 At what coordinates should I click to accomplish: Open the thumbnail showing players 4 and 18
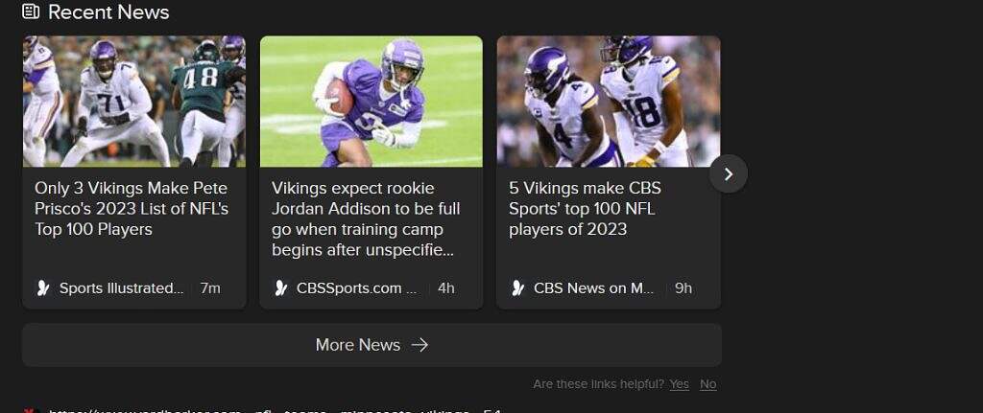pyautogui.click(x=609, y=102)
